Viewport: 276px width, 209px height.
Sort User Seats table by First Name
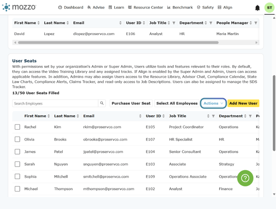(x=48, y=116)
